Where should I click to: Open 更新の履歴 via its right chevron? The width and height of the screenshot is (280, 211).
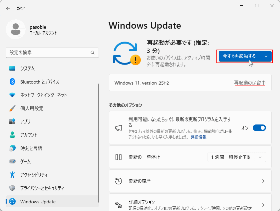(263, 181)
